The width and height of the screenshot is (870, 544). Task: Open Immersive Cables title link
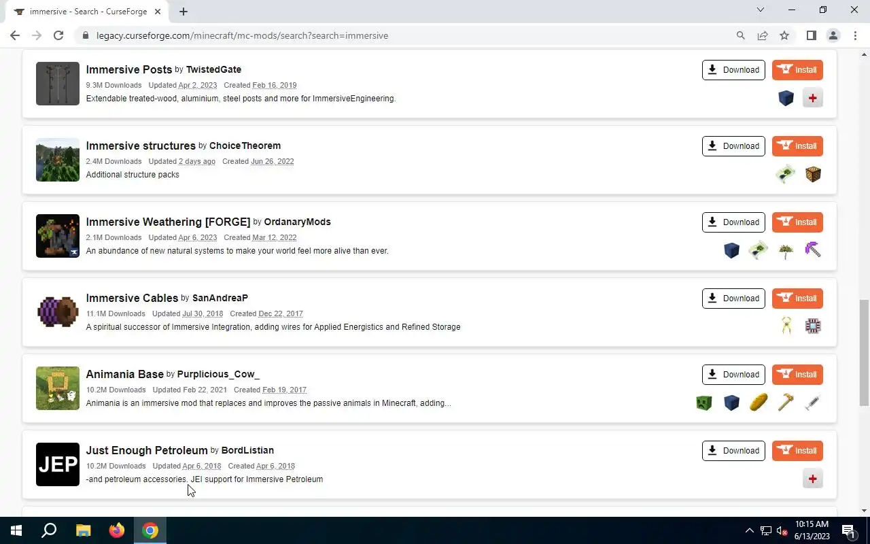132,298
